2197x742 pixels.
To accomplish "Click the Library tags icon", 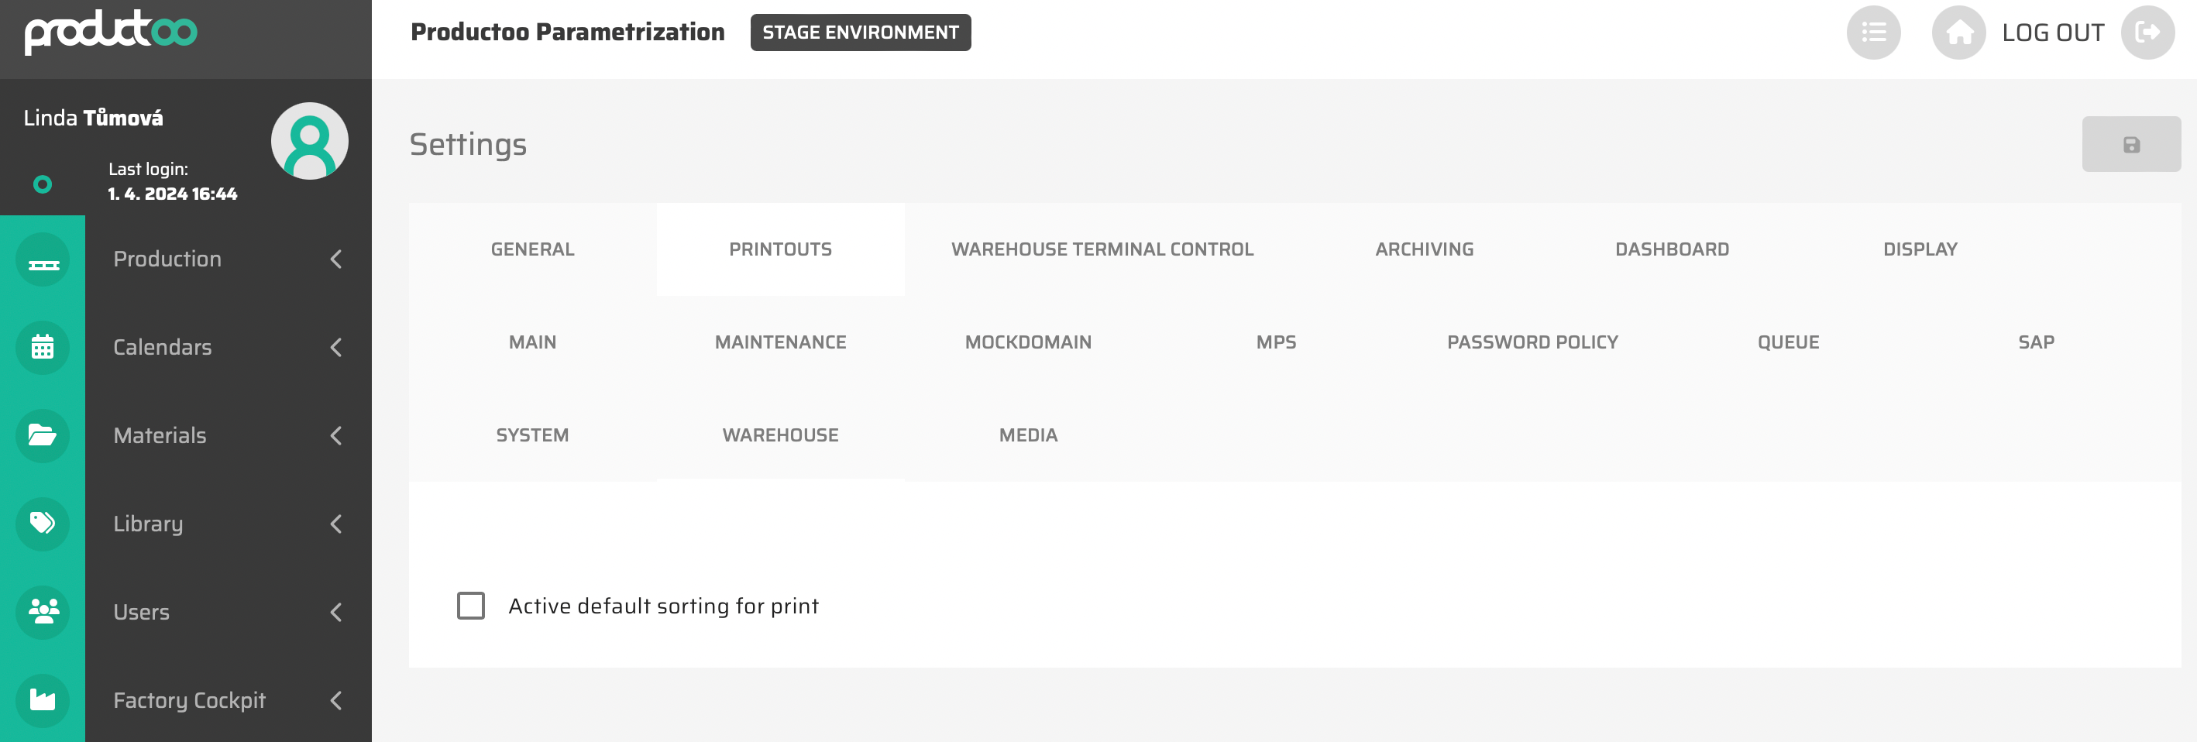I will (x=43, y=524).
